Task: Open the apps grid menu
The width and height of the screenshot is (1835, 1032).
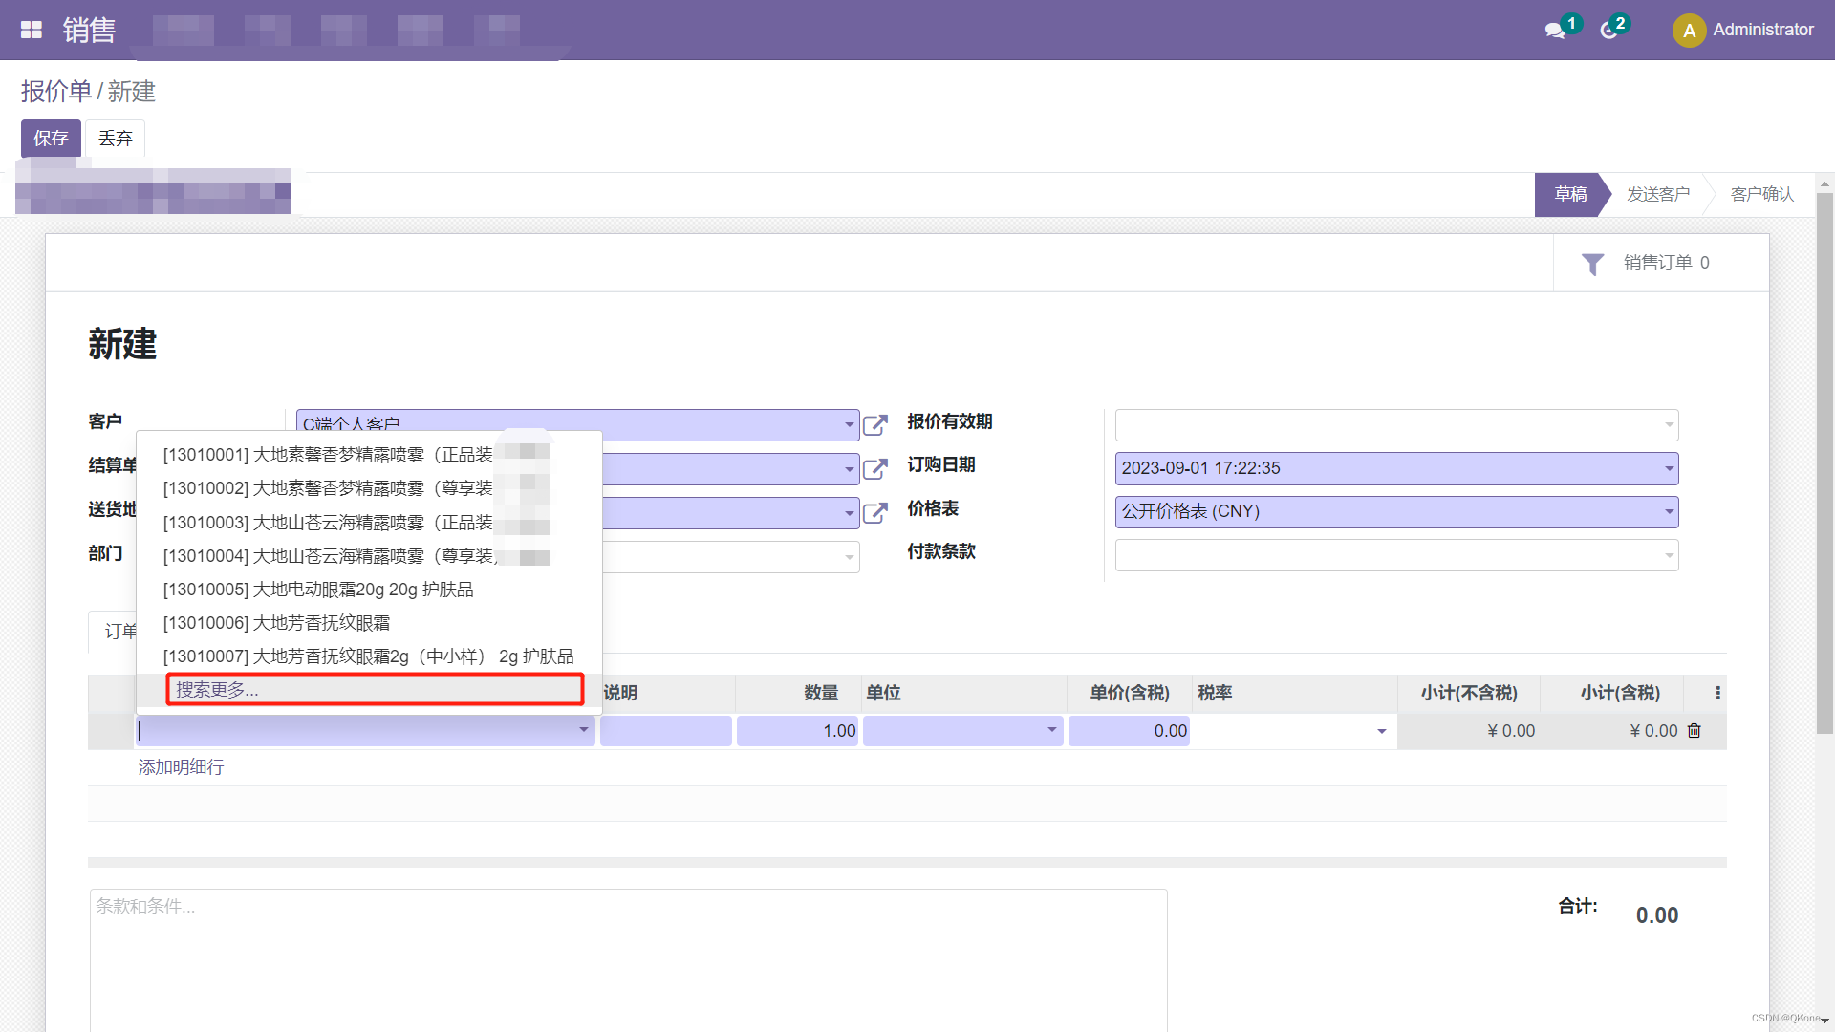Action: click(x=31, y=29)
